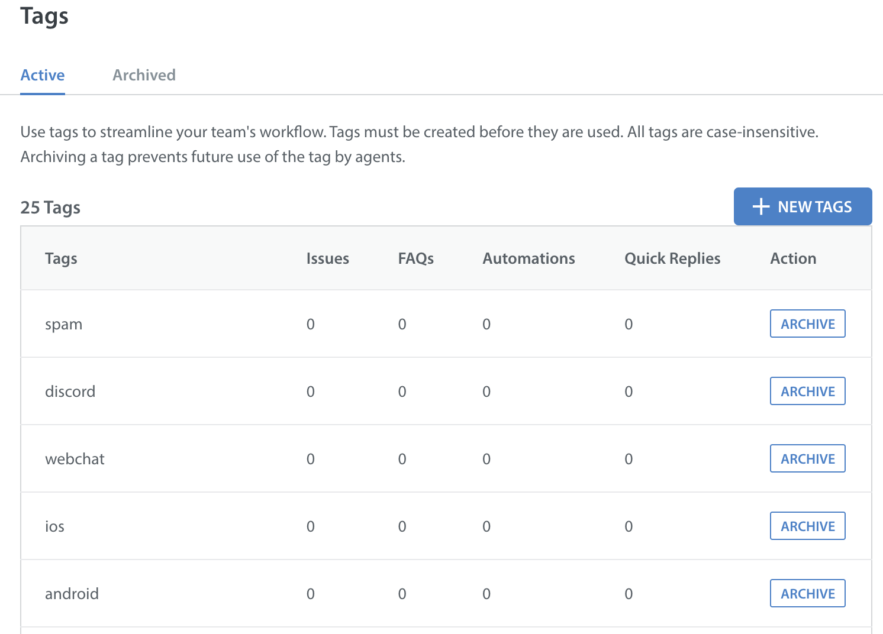Click the FAQs column header

click(415, 258)
